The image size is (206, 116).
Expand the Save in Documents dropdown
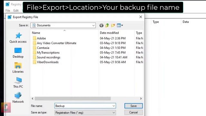tap(93, 25)
